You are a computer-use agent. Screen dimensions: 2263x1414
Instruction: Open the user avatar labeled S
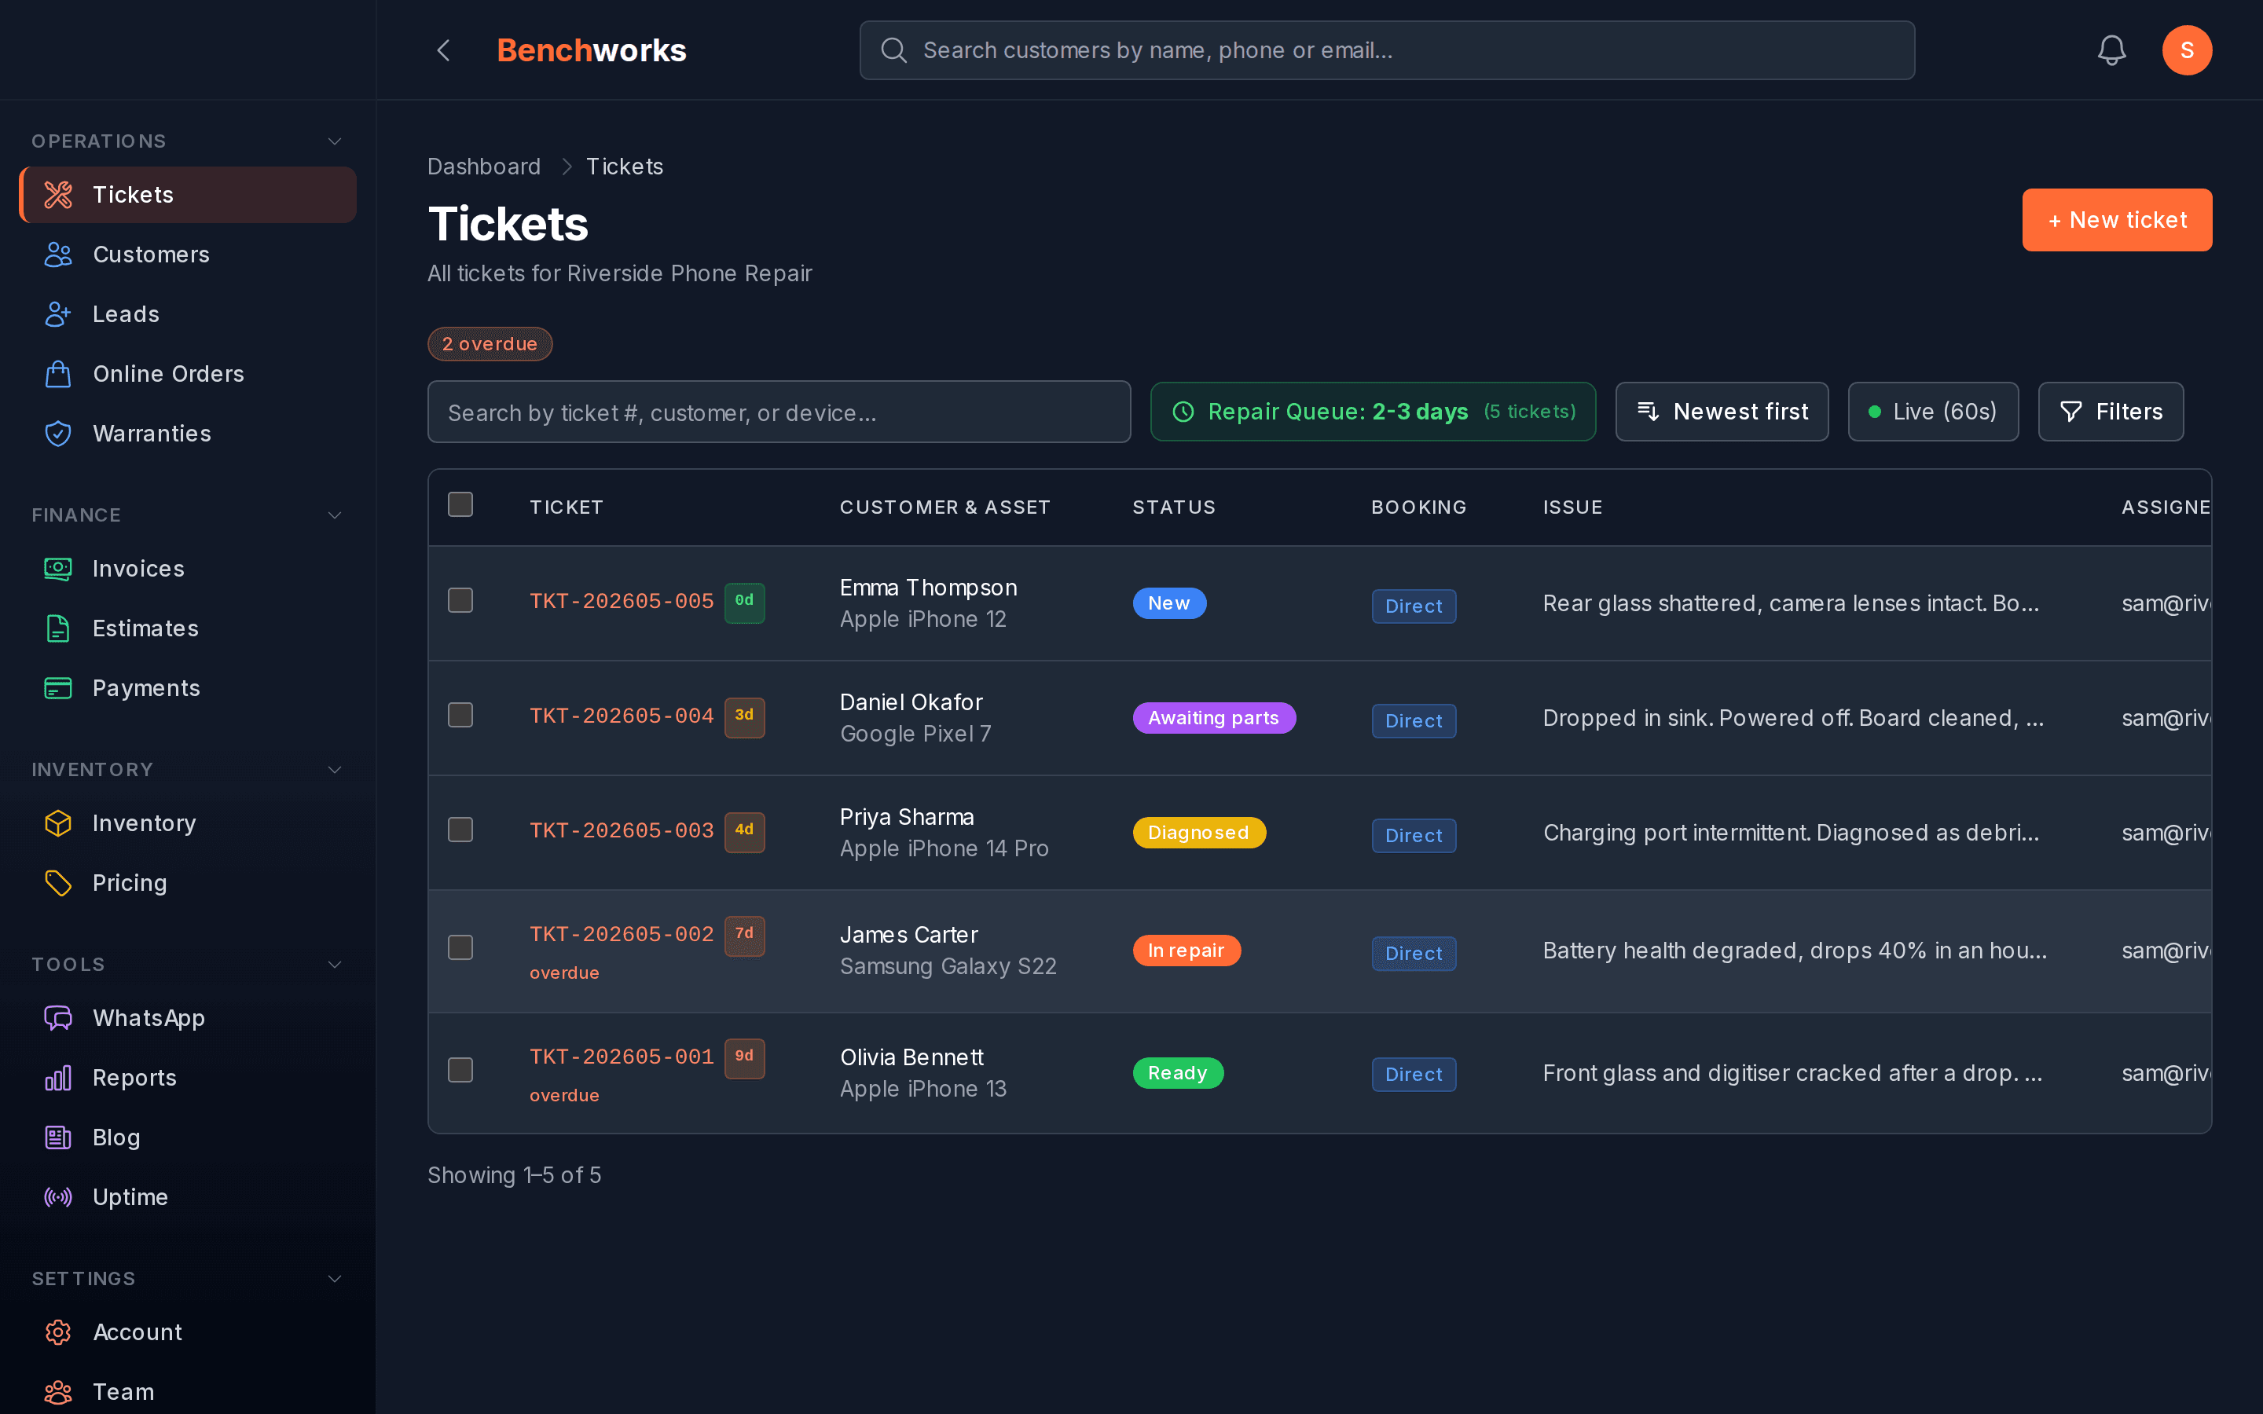coord(2186,49)
